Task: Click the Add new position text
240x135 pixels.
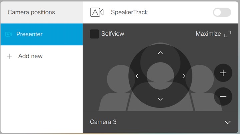Action: pyautogui.click(x=30, y=56)
